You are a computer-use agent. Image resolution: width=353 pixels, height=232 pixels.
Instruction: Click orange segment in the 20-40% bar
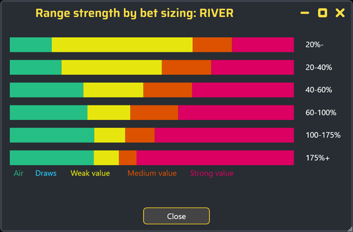click(x=187, y=67)
